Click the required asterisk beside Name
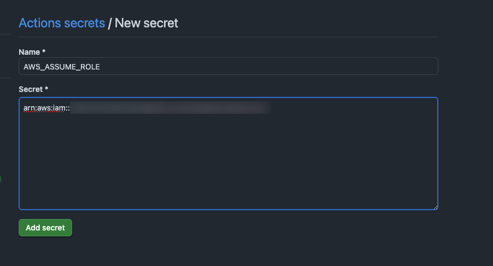The image size is (493, 266). pos(44,52)
